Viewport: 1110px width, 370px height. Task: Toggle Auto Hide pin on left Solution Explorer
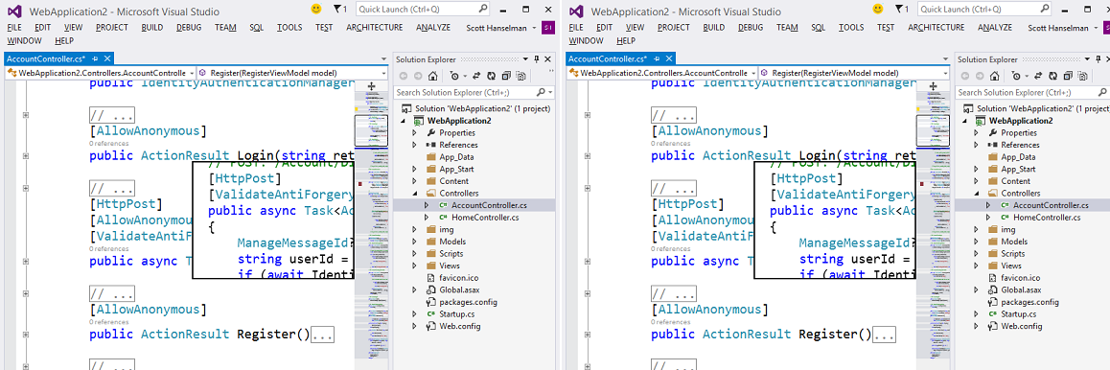point(537,59)
